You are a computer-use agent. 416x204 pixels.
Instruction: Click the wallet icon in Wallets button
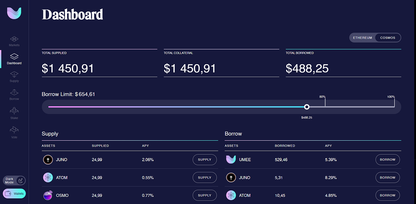click(8, 194)
